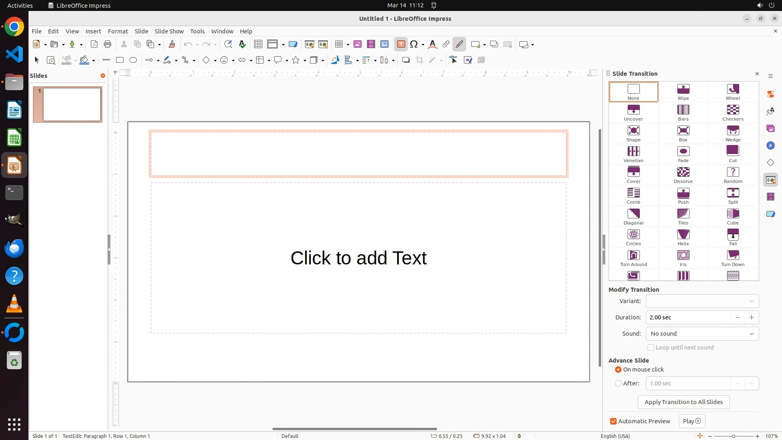Select the Wipe transition icon

[x=683, y=92]
